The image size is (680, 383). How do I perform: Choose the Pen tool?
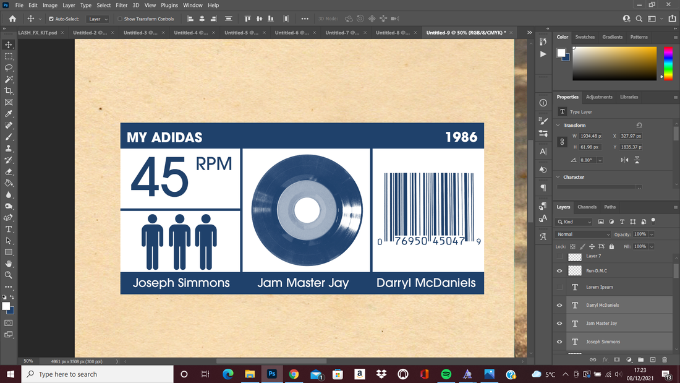(x=9, y=218)
